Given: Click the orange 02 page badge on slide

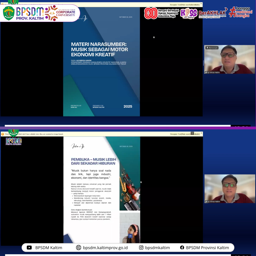Looking at the screenshot, I should 130,235.
